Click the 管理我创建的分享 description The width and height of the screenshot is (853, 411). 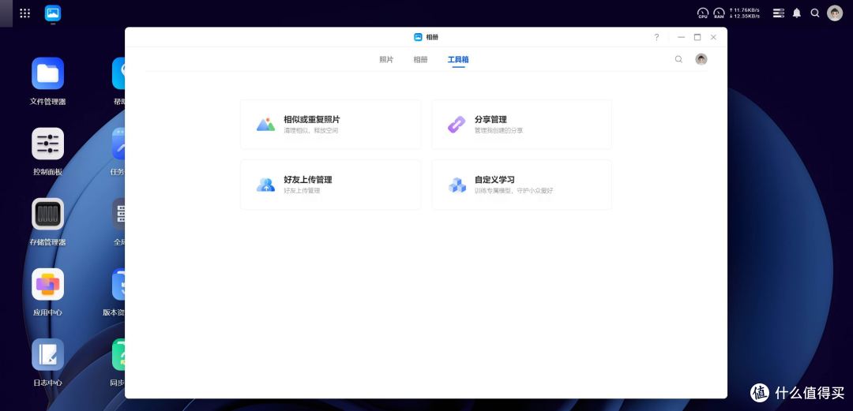point(498,131)
